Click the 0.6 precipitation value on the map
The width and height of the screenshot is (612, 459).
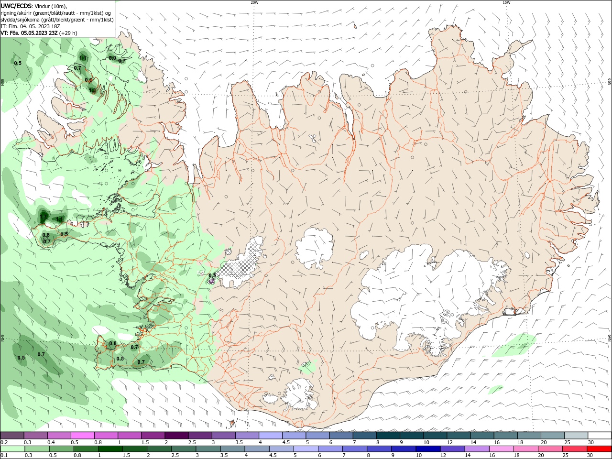click(88, 80)
